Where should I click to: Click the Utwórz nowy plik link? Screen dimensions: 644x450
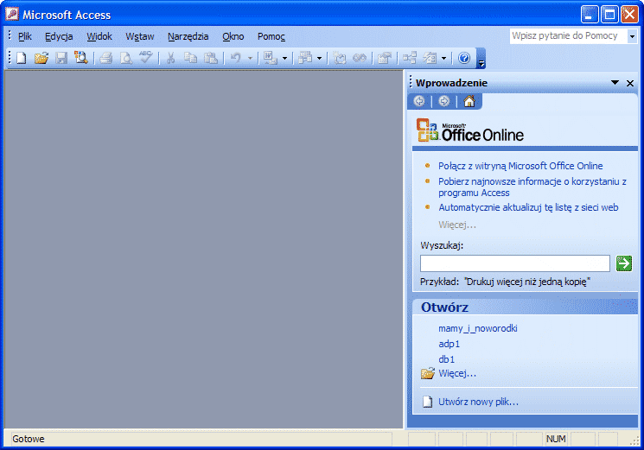478,402
